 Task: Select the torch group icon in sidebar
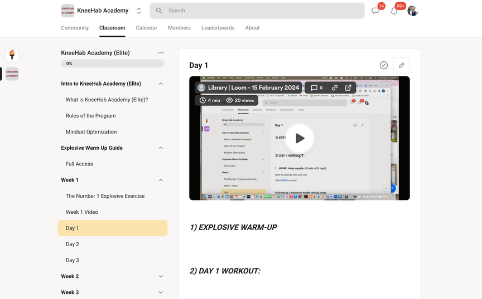click(x=12, y=55)
